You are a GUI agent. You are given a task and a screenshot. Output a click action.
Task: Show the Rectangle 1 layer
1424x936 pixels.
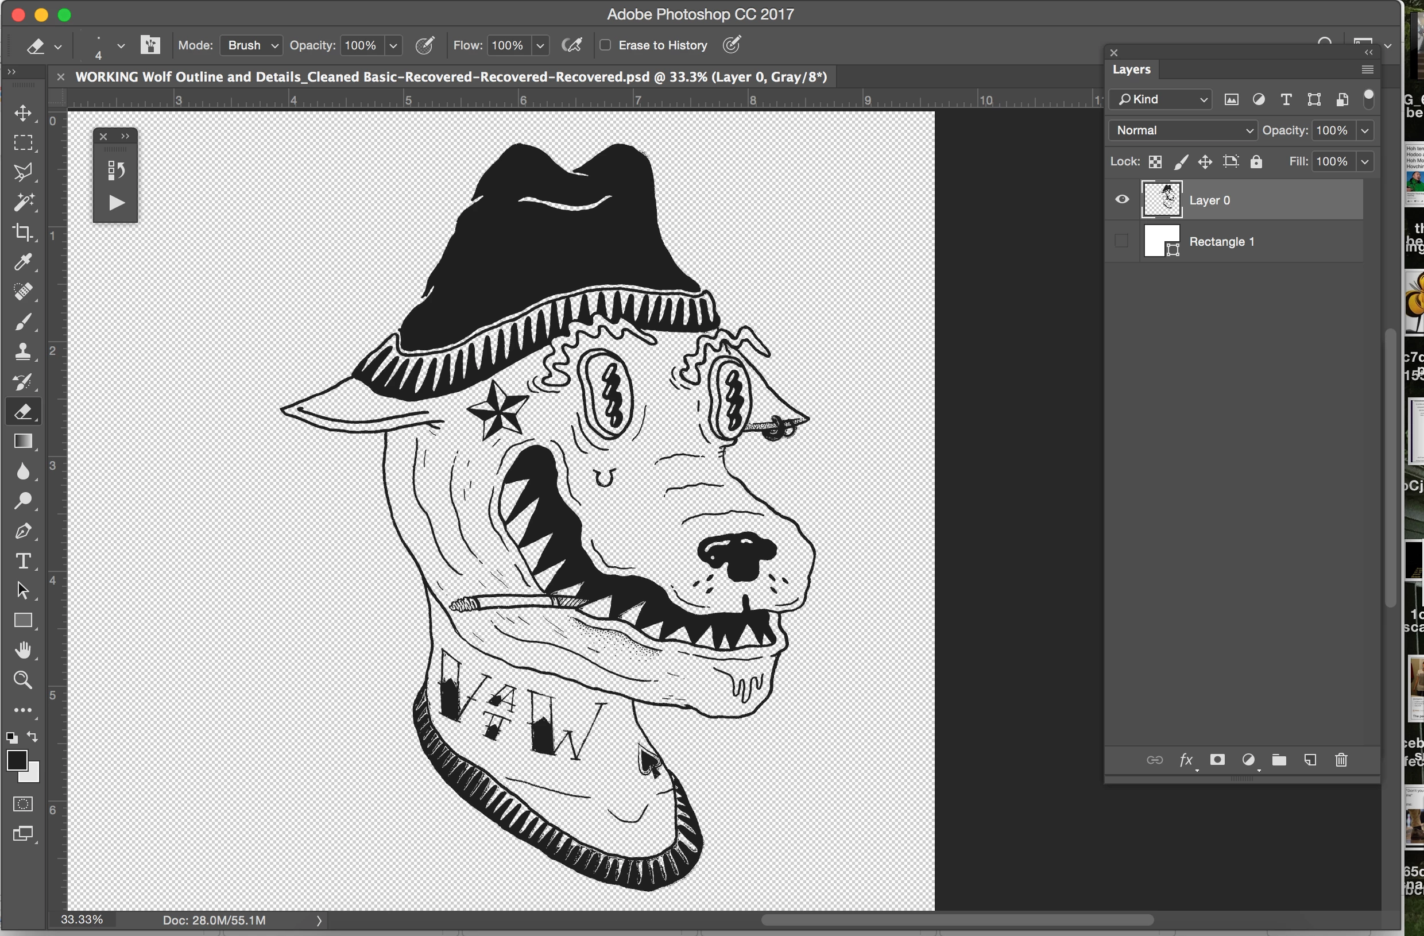[x=1122, y=241]
